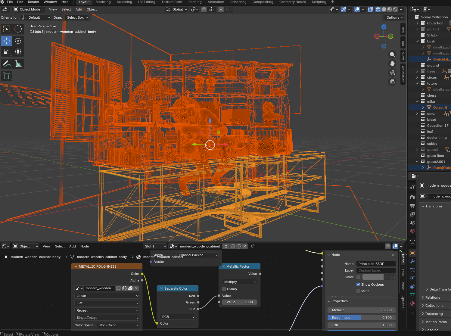Screen dimensions: 451x336
Task: Open the Render properties camera tab
Action: tap(412, 198)
